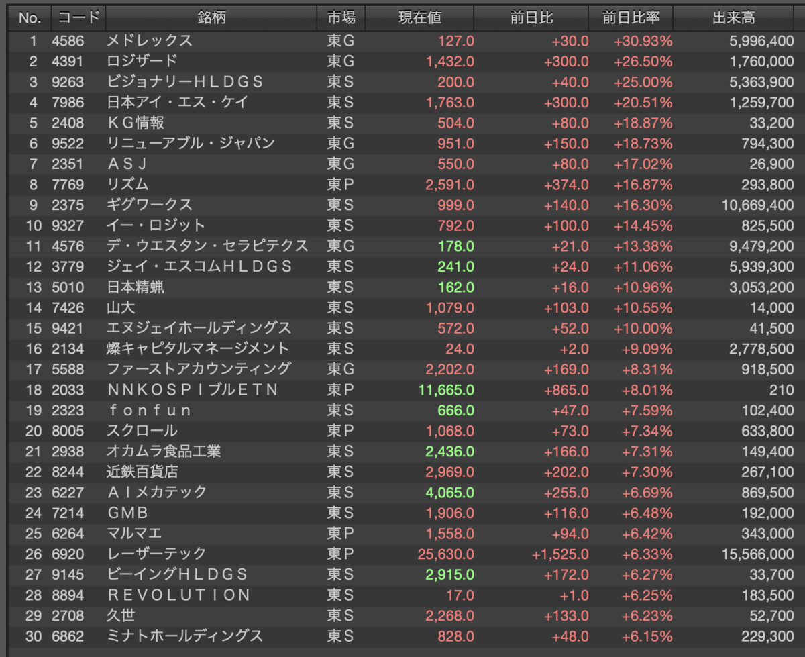Image resolution: width=805 pixels, height=657 pixels.
Task: Select the スクロール stock row
Action: click(x=402, y=431)
